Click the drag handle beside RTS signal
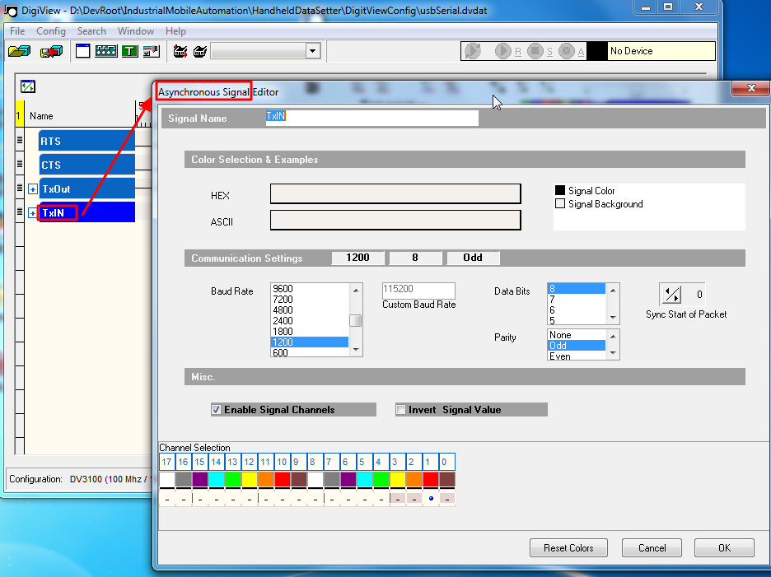Viewport: 771px width, 577px height. (20, 140)
